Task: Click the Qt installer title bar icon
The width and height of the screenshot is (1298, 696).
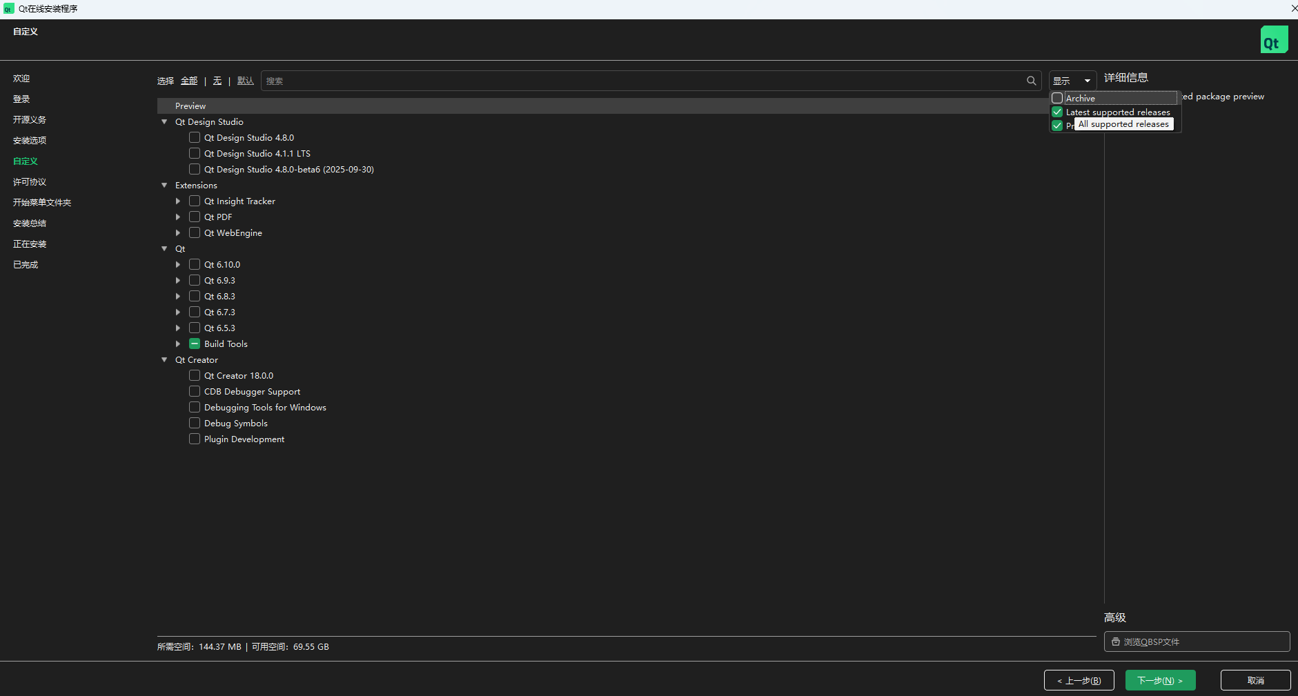Action: click(x=8, y=9)
